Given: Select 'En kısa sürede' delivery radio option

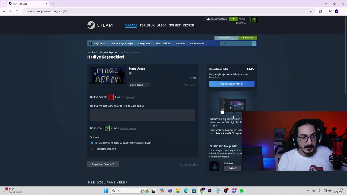Looking at the screenshot, I should (x=92, y=143).
